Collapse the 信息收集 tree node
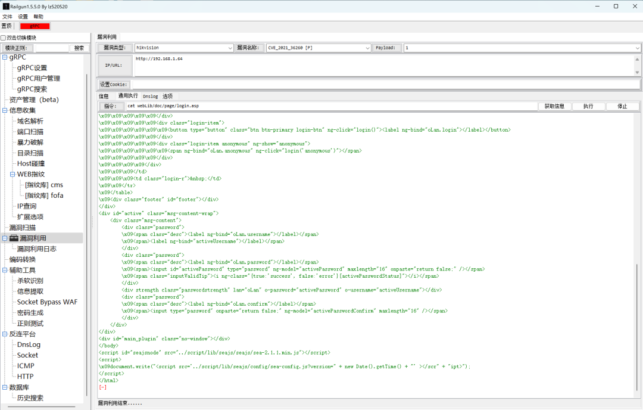The width and height of the screenshot is (643, 410). tap(5, 110)
